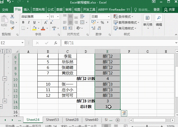
Task: Open the 编辑 editing dropdown
Action: click(x=159, y=22)
